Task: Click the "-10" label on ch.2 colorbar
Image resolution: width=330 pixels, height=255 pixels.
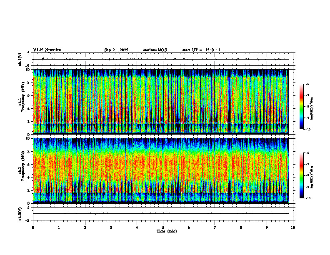Action: click(308, 198)
